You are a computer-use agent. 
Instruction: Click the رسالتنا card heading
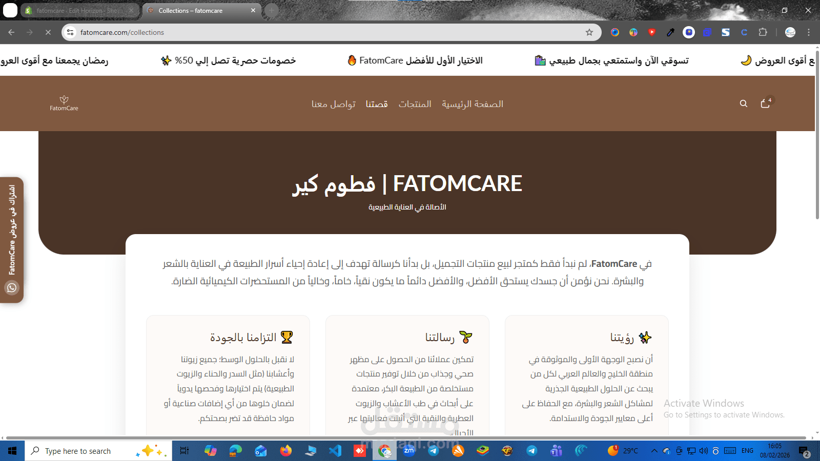(449, 338)
